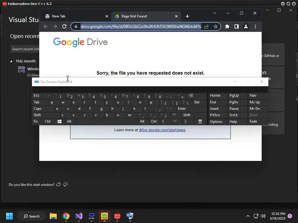
Task: Toggle left Ctrl key on On-Screen Keyboard
Action: click(x=49, y=121)
